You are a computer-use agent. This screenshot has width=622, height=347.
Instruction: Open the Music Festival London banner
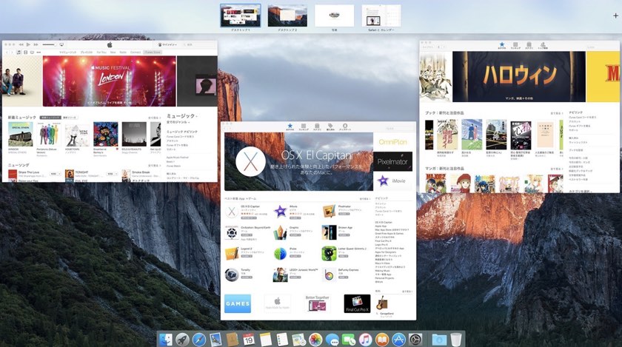(x=109, y=81)
